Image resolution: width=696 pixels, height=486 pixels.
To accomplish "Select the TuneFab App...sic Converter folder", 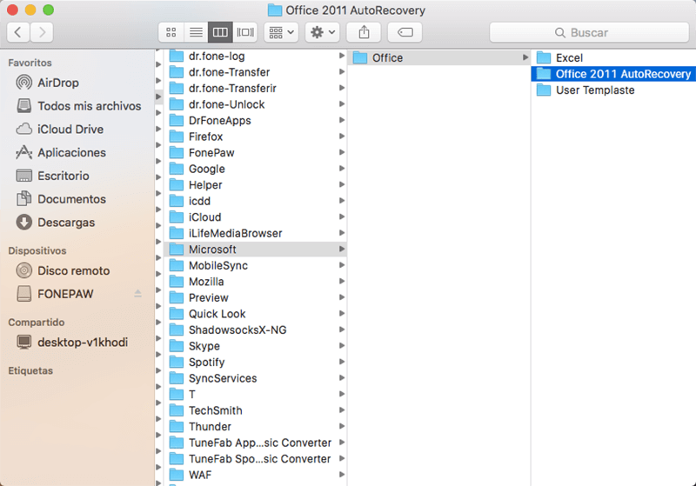I will [255, 443].
